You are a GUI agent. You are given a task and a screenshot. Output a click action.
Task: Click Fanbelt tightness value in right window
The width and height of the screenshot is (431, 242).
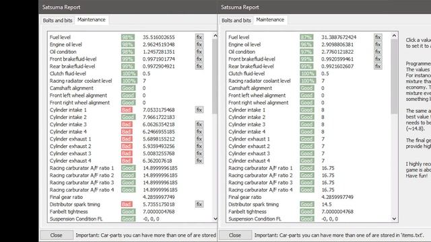[x=337, y=212]
